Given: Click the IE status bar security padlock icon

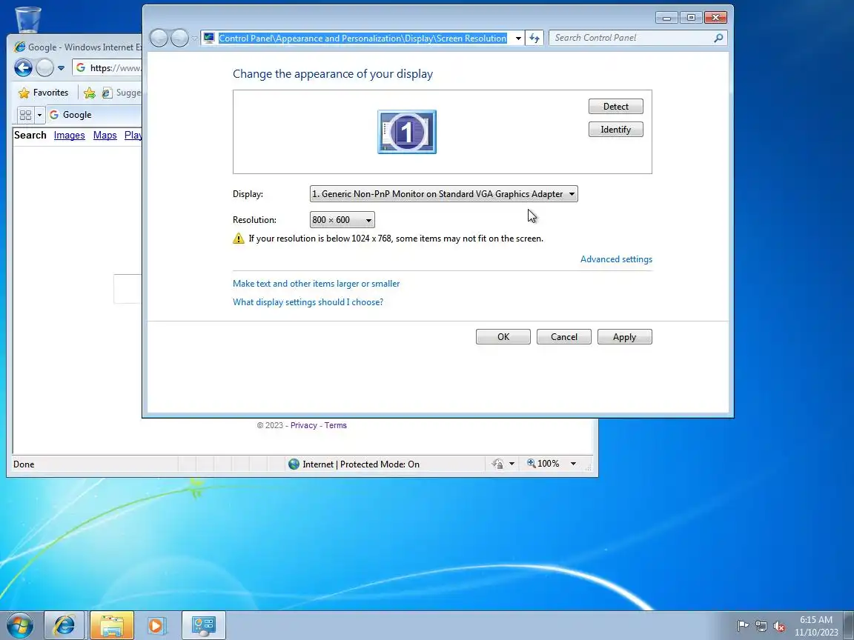Looking at the screenshot, I should [x=497, y=464].
